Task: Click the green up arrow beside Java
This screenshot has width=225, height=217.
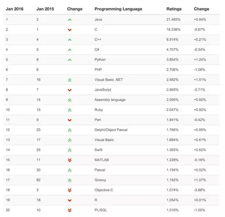Action: [x=70, y=20]
